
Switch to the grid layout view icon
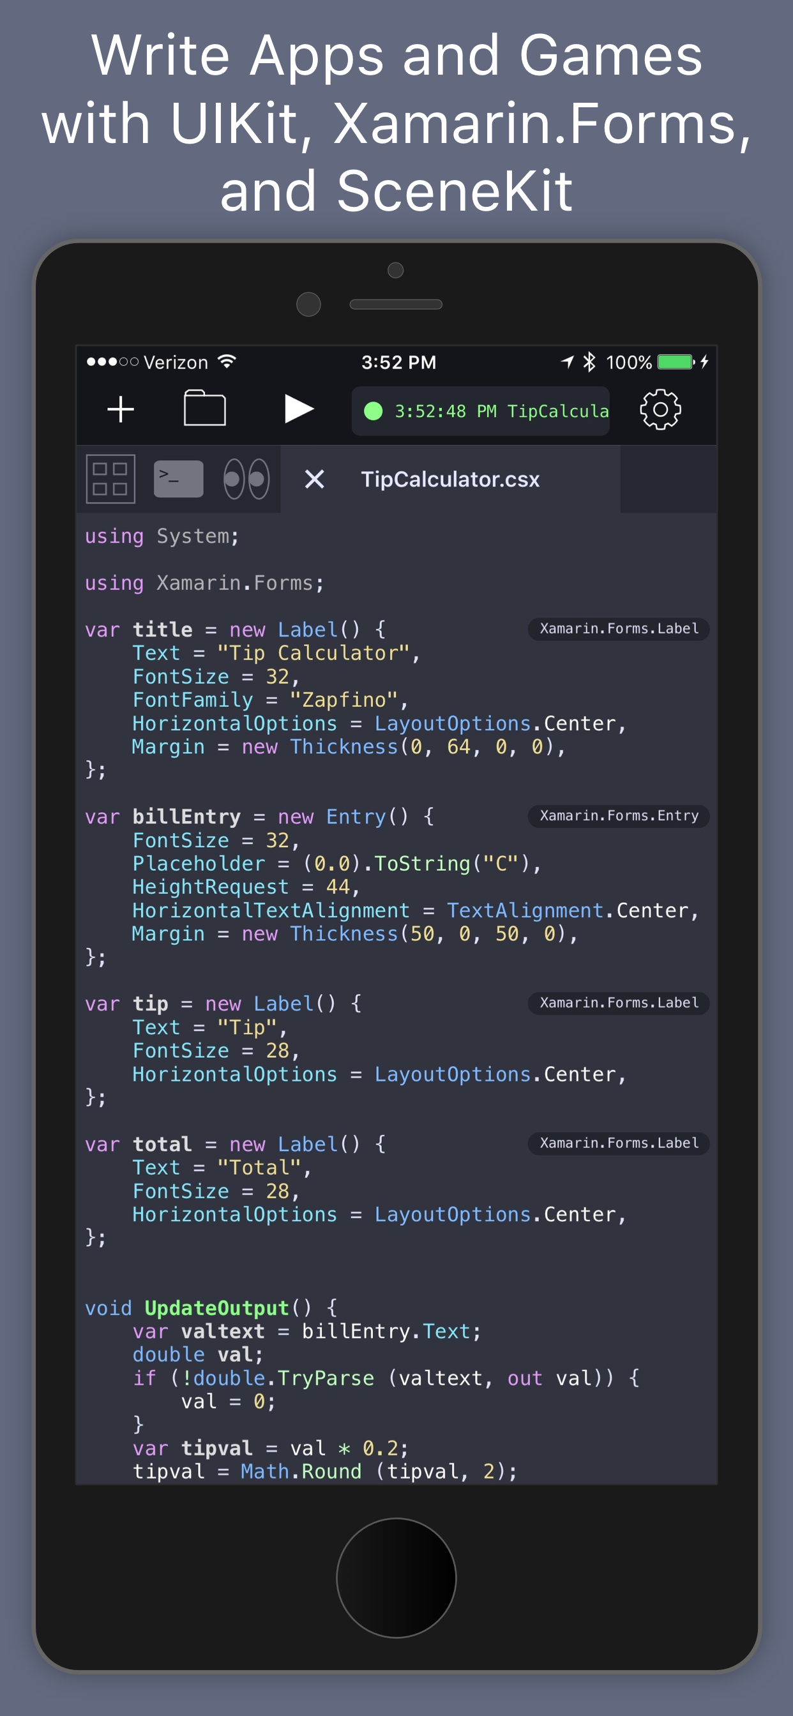click(110, 479)
